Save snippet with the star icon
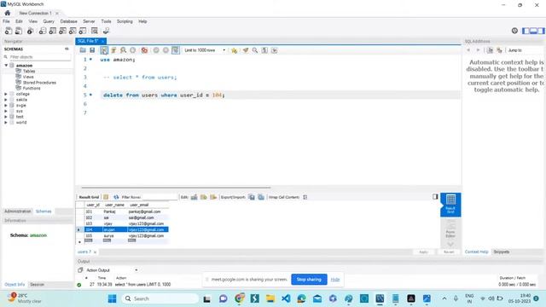 pos(234,50)
